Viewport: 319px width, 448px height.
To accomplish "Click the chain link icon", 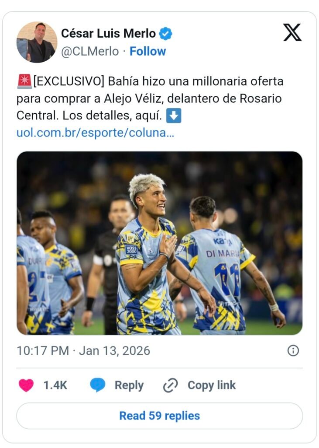I will point(170,385).
